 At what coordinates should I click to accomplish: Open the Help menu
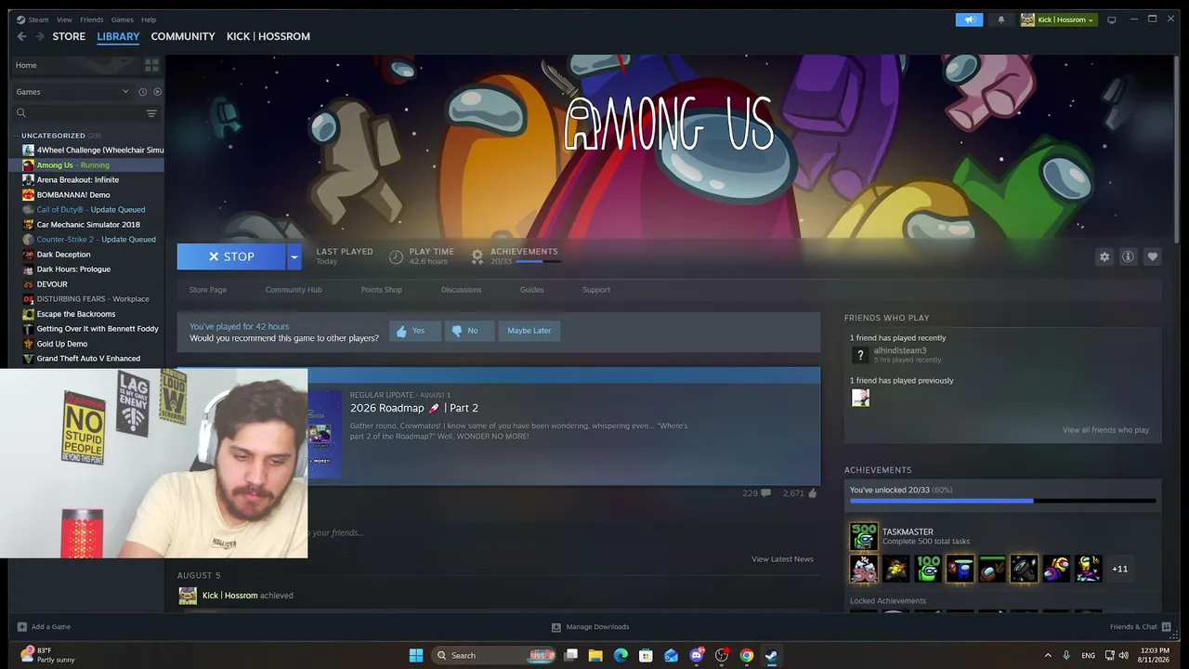click(x=149, y=20)
